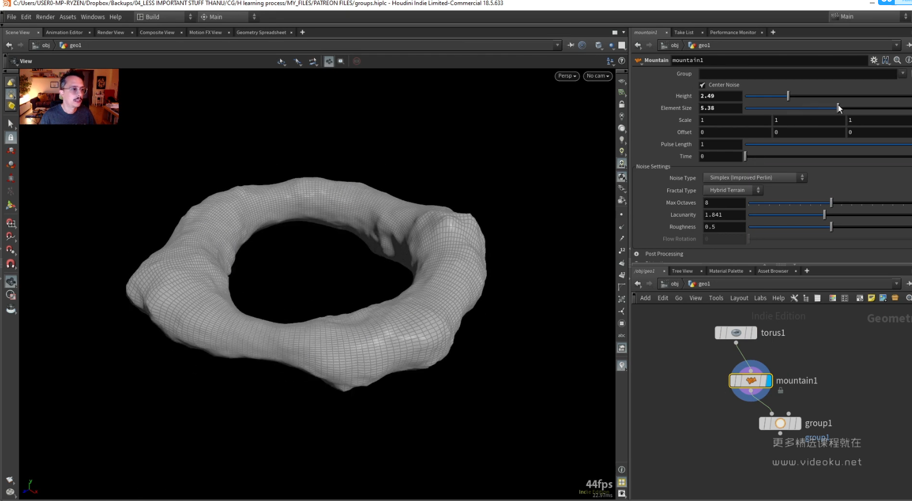This screenshot has width=912, height=501.
Task: Click the network color palette icon
Action: [x=832, y=298]
